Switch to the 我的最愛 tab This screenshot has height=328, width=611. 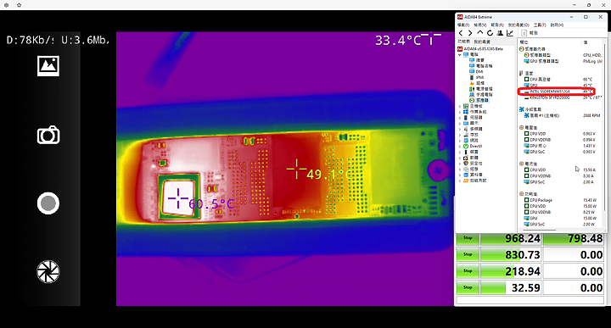[x=482, y=42]
